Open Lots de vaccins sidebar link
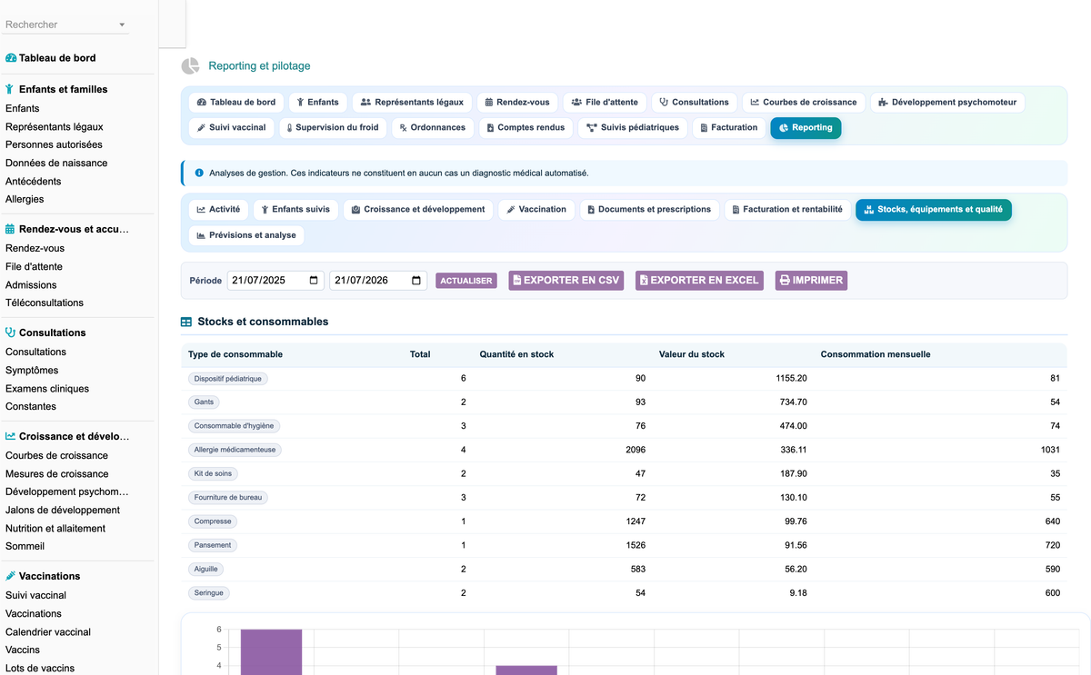The height and width of the screenshot is (675, 1091). 40,669
